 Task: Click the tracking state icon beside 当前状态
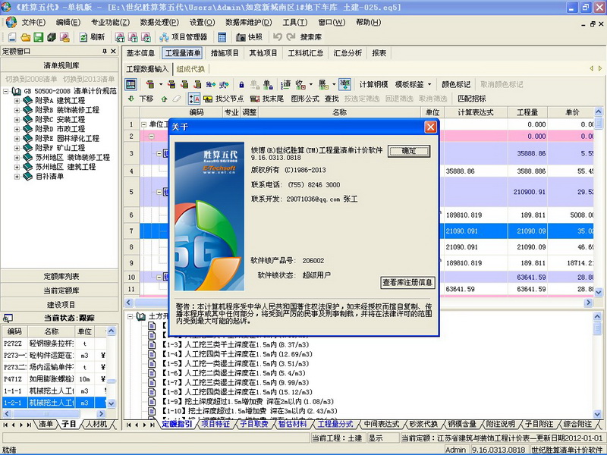pos(8,318)
